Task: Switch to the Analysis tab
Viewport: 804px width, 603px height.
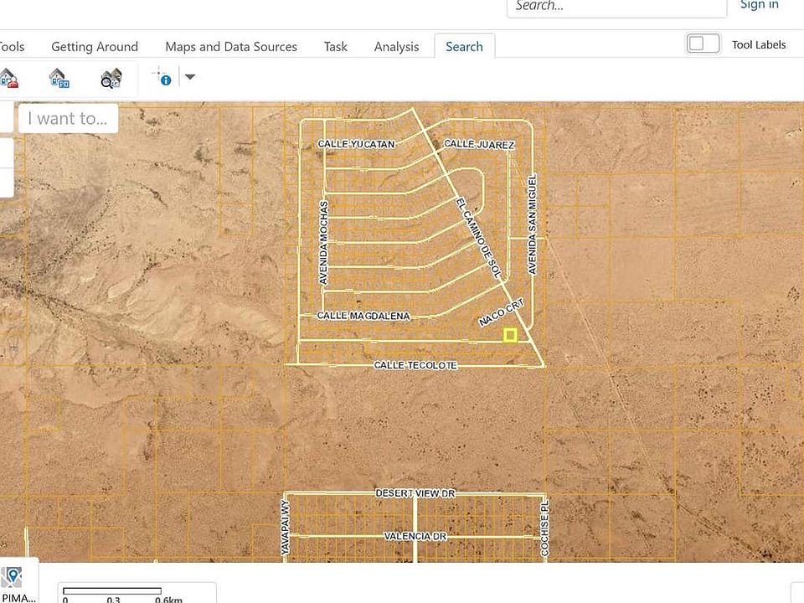Action: [x=396, y=47]
